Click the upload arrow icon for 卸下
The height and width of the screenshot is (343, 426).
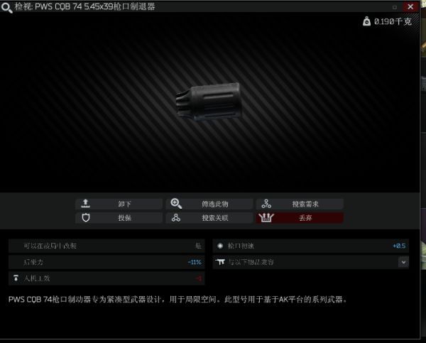click(x=86, y=203)
